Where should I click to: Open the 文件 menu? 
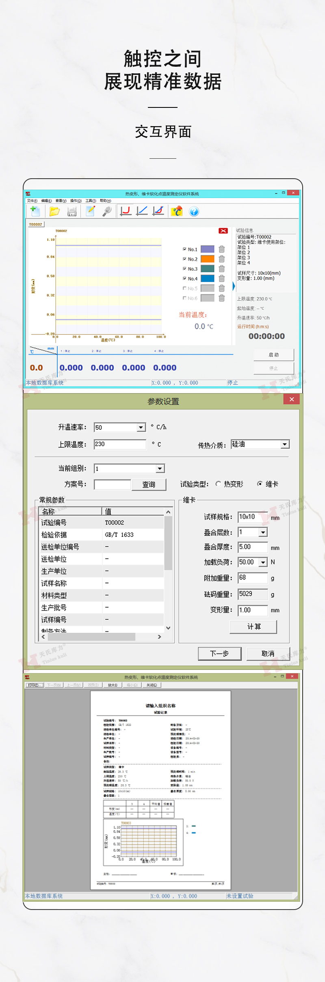coord(32,201)
